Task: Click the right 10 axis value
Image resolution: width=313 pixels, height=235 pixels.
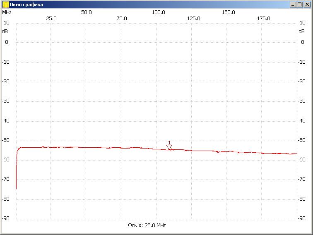Action: [302, 22]
